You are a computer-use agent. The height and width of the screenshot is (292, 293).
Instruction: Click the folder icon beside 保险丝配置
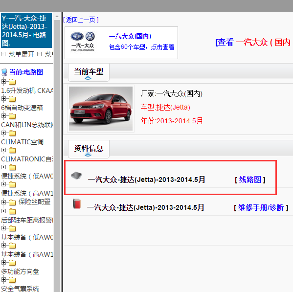click(12, 202)
